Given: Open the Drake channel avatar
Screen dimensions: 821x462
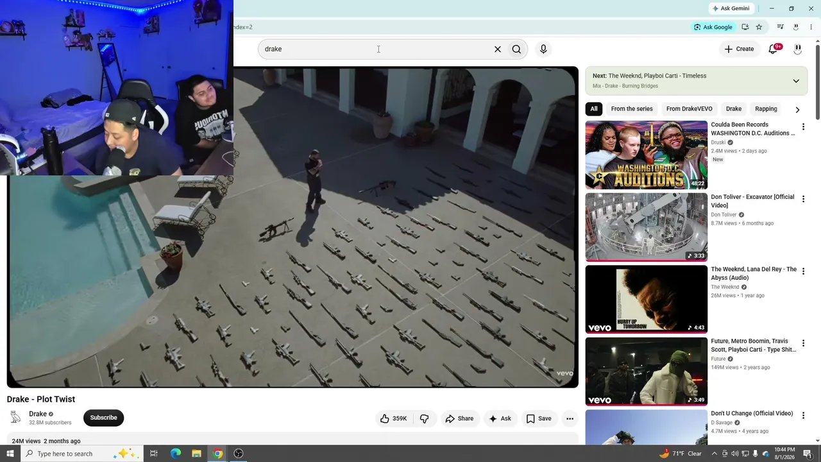Looking at the screenshot, I should pyautogui.click(x=15, y=418).
